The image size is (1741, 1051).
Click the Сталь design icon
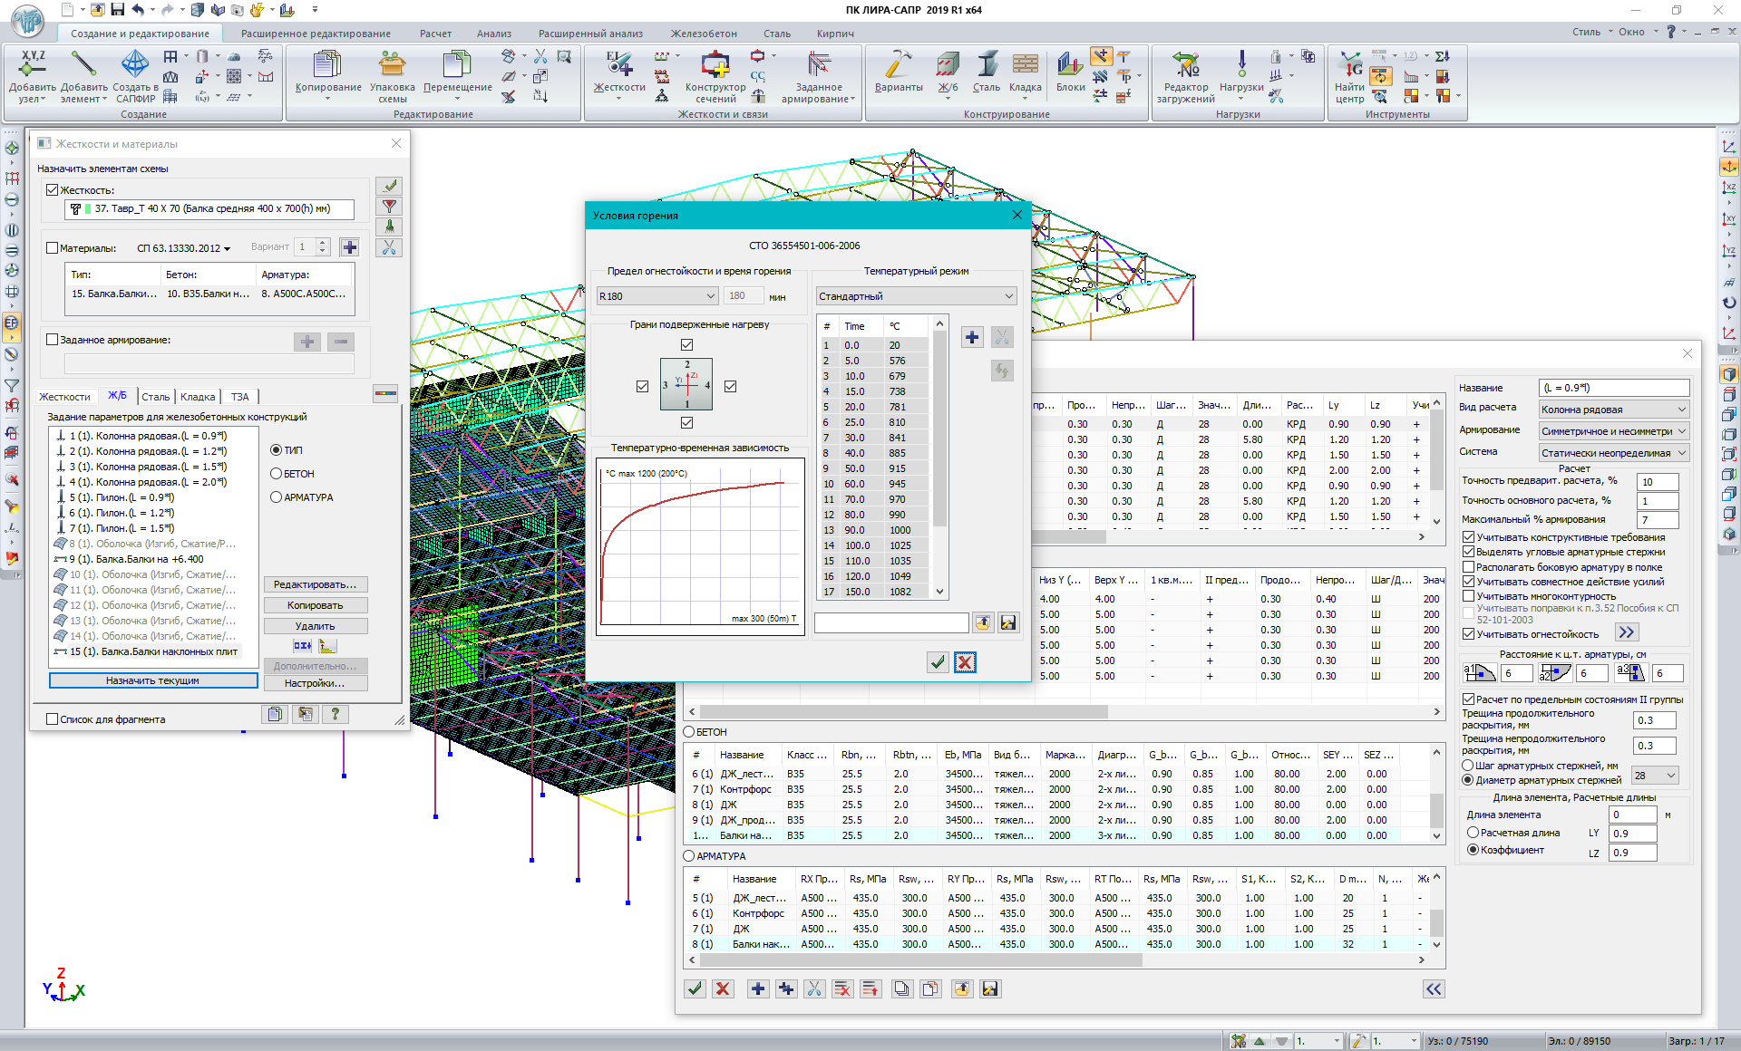pyautogui.click(x=987, y=64)
